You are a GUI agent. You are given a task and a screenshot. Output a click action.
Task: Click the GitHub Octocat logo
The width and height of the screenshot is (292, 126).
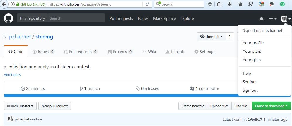point(8,18)
